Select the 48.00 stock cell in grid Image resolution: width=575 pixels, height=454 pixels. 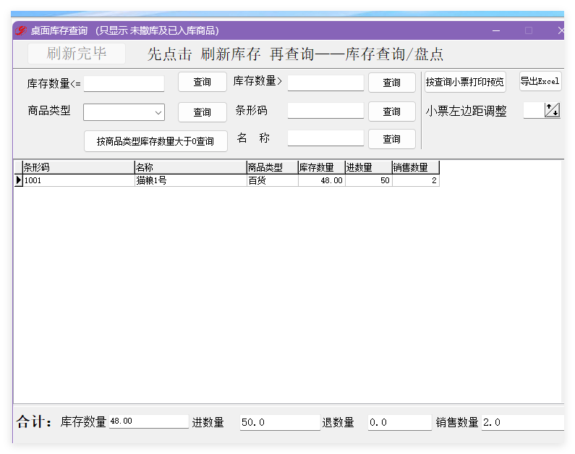coord(322,180)
